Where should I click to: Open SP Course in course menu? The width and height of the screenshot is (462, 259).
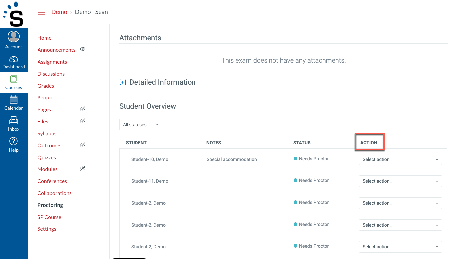(49, 217)
